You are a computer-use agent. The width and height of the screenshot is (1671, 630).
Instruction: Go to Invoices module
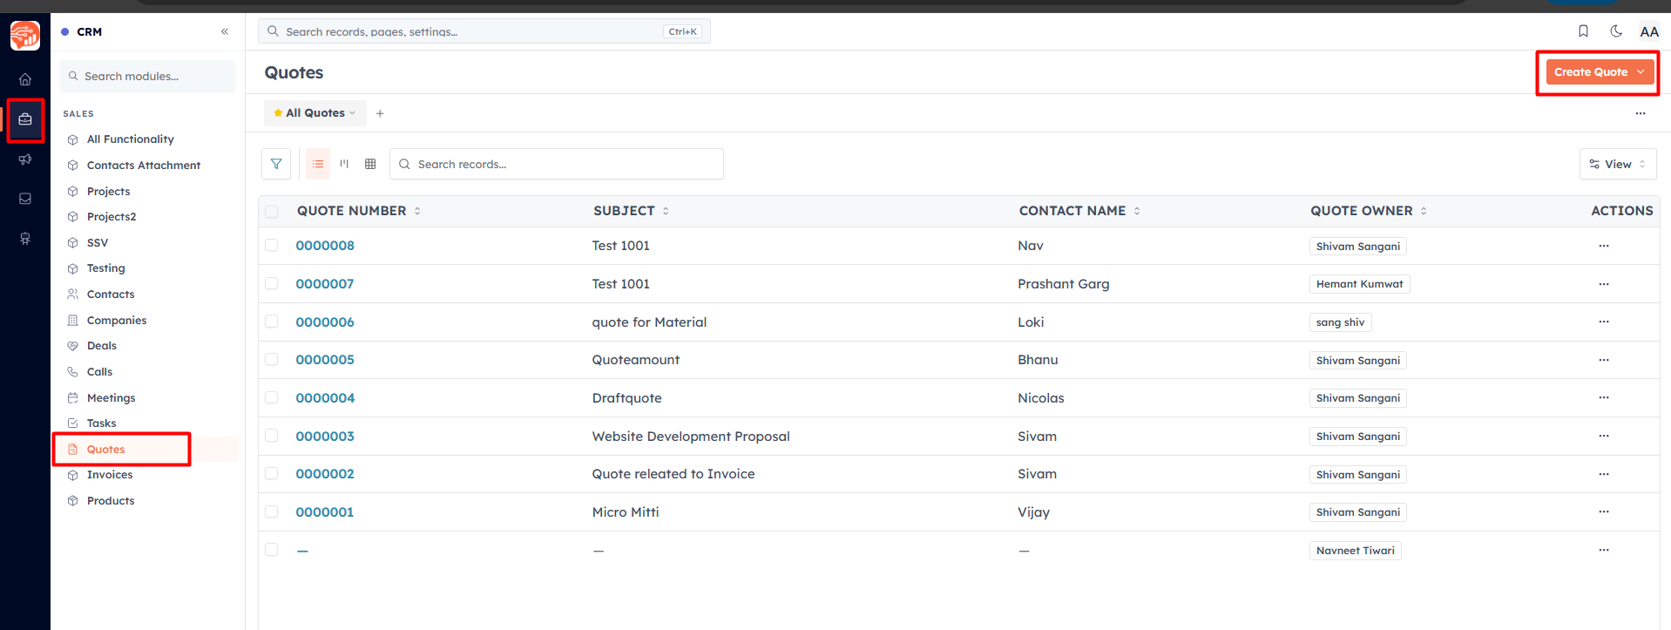tap(110, 475)
